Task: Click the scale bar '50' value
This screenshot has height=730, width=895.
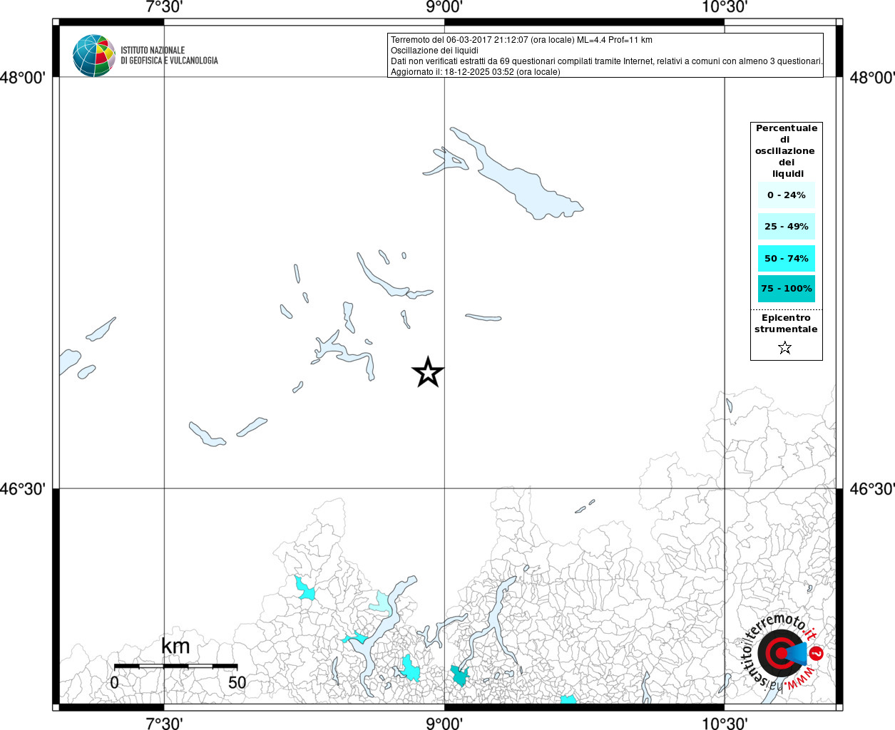Action: click(x=237, y=682)
